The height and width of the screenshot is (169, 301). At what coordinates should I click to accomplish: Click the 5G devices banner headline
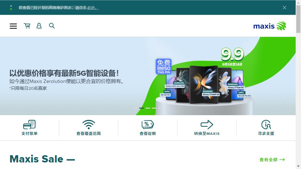click(64, 73)
